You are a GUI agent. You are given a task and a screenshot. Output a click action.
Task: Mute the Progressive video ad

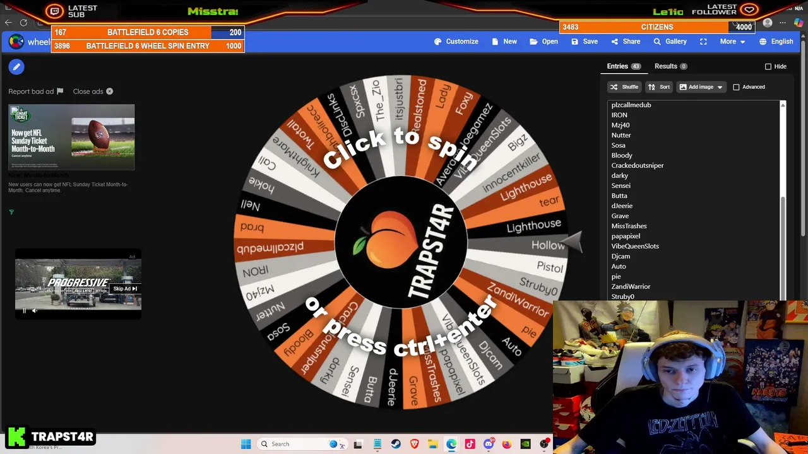click(35, 310)
